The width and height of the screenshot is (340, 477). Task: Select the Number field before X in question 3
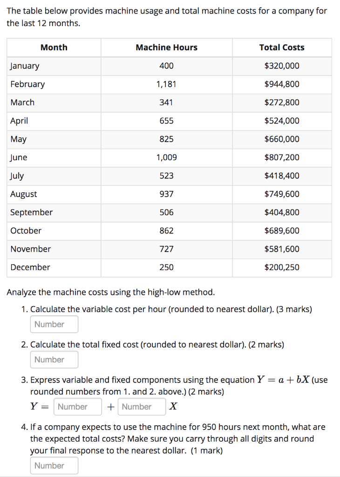coord(141,407)
